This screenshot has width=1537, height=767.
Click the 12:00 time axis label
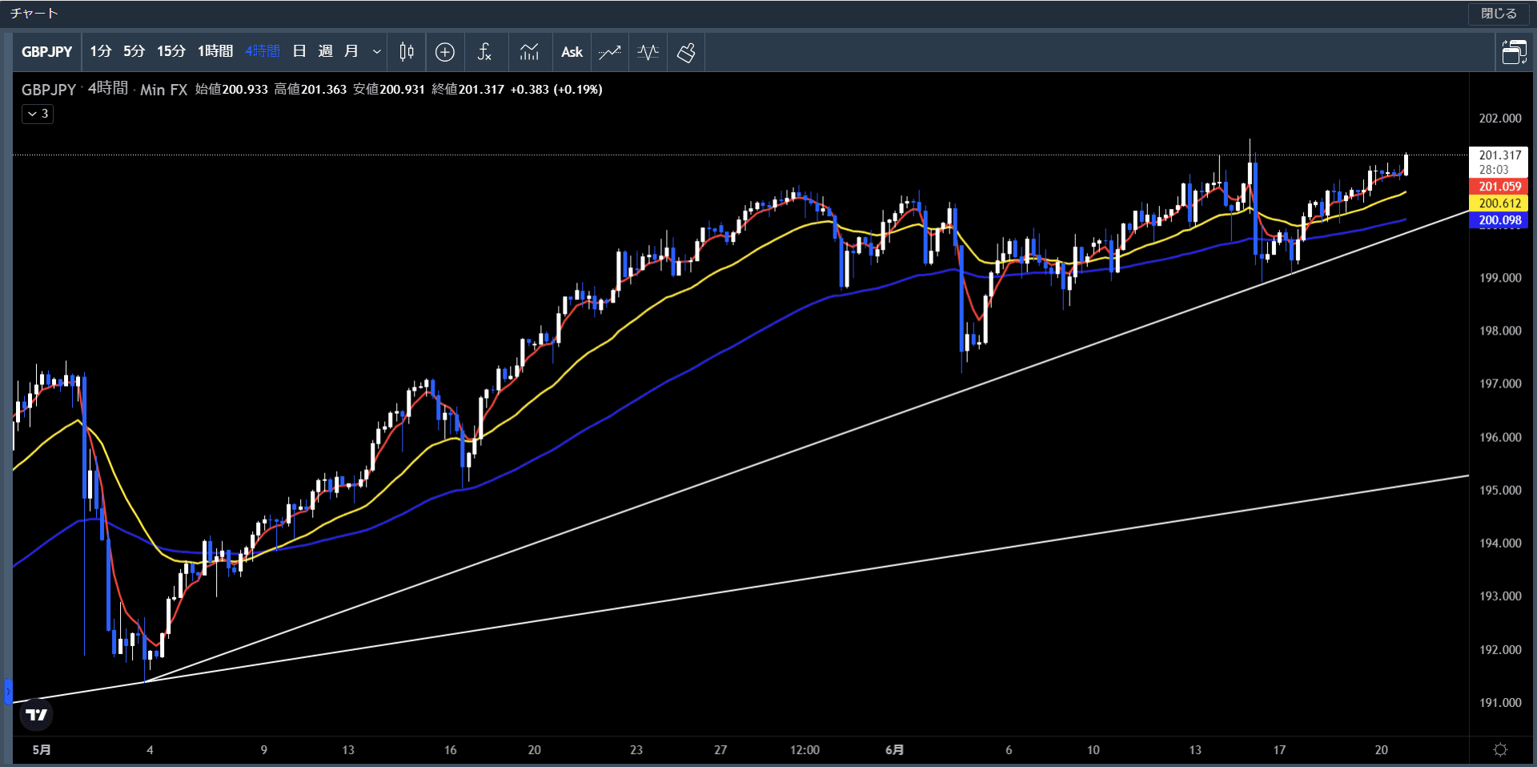click(805, 750)
